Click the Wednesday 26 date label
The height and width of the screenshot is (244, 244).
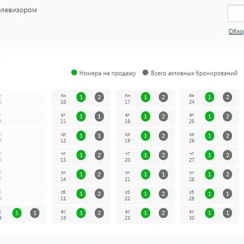click(x=192, y=137)
